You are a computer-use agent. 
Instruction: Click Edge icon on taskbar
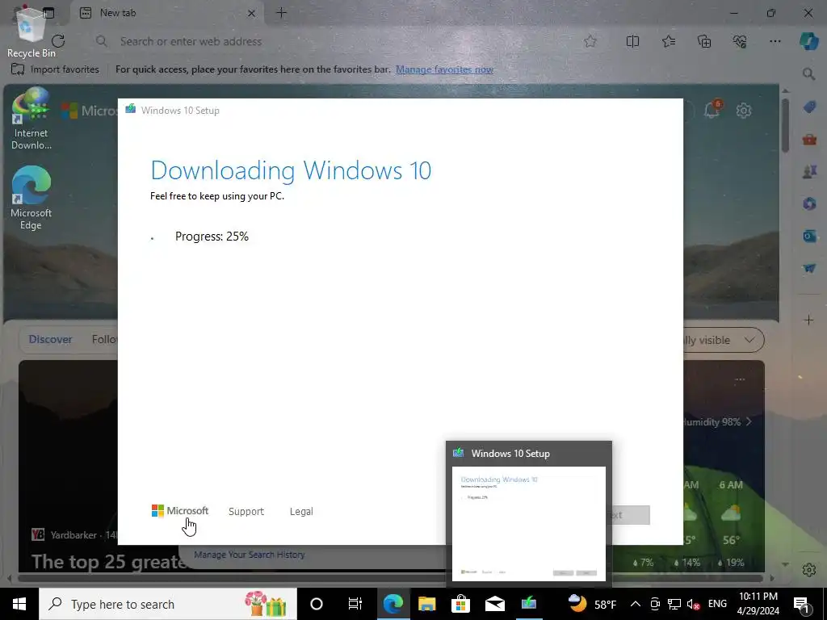pos(393,604)
